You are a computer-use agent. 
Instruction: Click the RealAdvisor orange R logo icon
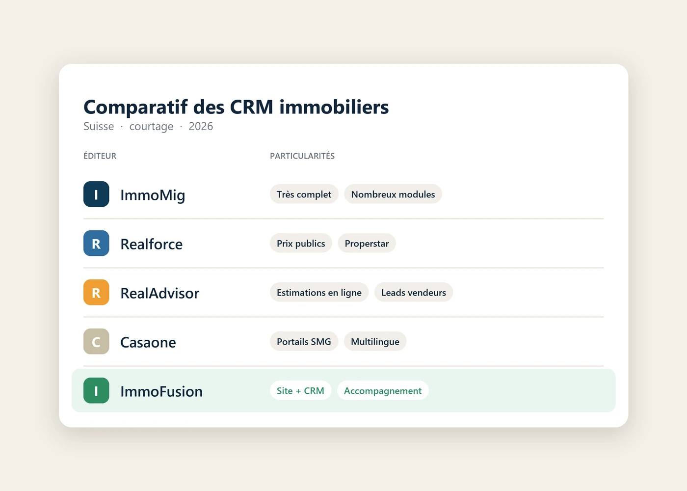pos(96,292)
